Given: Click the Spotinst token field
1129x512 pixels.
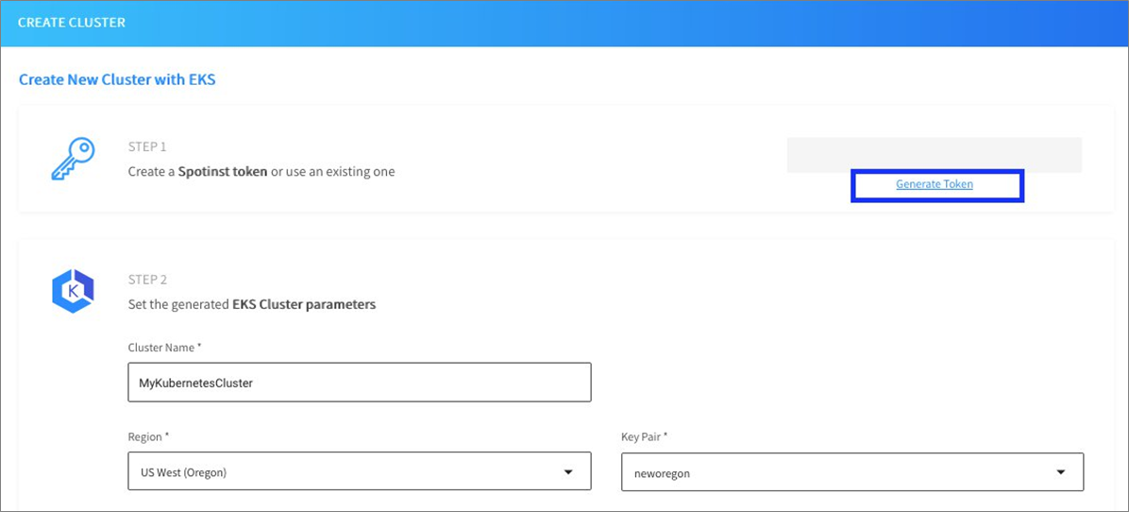Looking at the screenshot, I should (934, 155).
